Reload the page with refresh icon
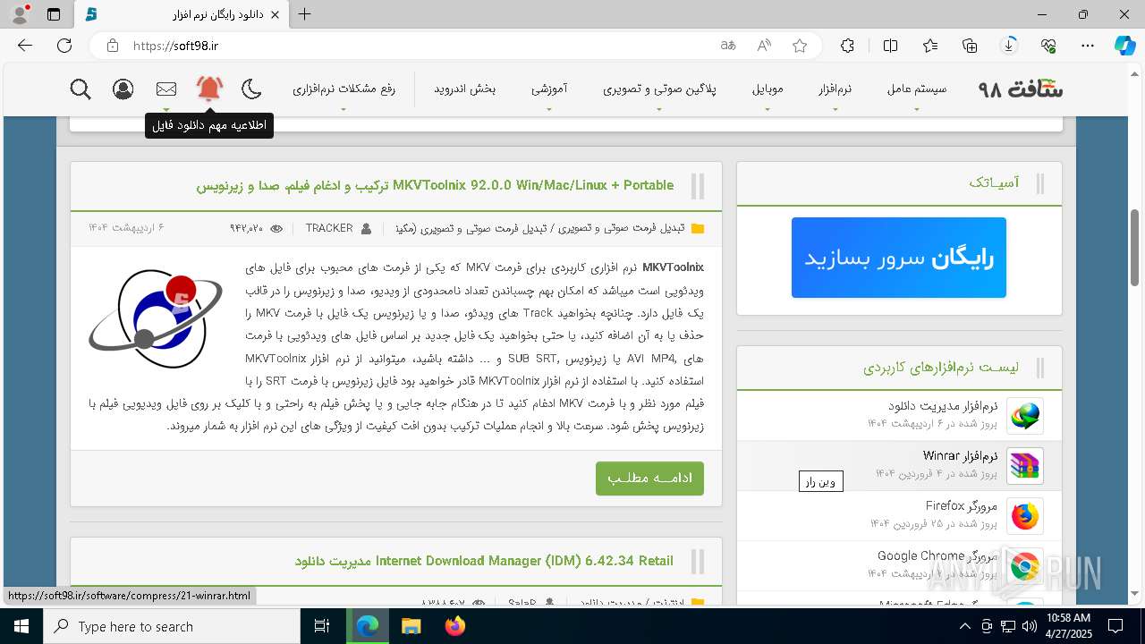The image size is (1145, 644). coord(64,46)
